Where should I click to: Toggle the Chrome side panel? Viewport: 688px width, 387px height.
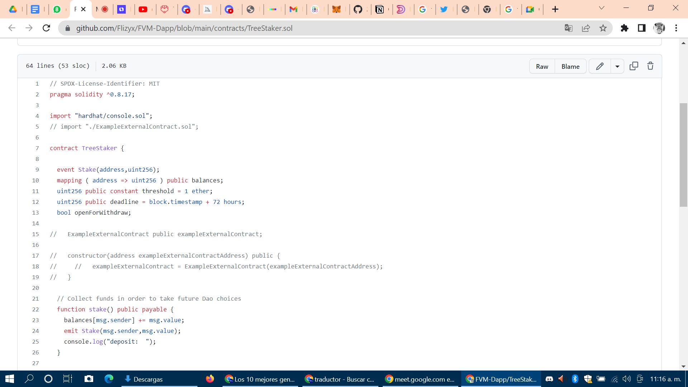coord(642,28)
